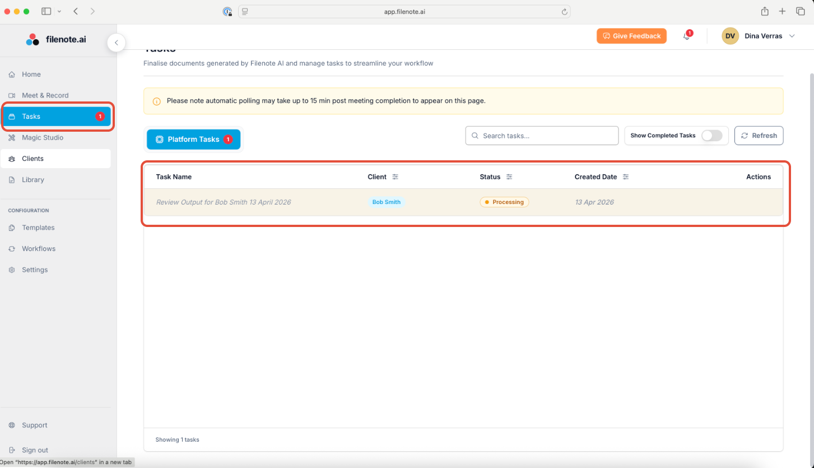Collapse the sidebar with the chevron button
Screen dimensions: 814x468
pos(116,43)
